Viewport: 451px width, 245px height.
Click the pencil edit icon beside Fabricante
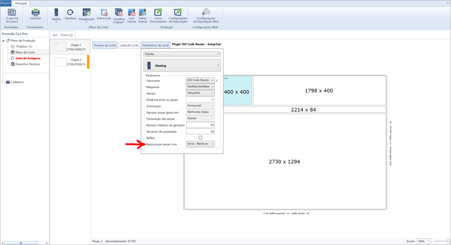pyautogui.click(x=217, y=80)
